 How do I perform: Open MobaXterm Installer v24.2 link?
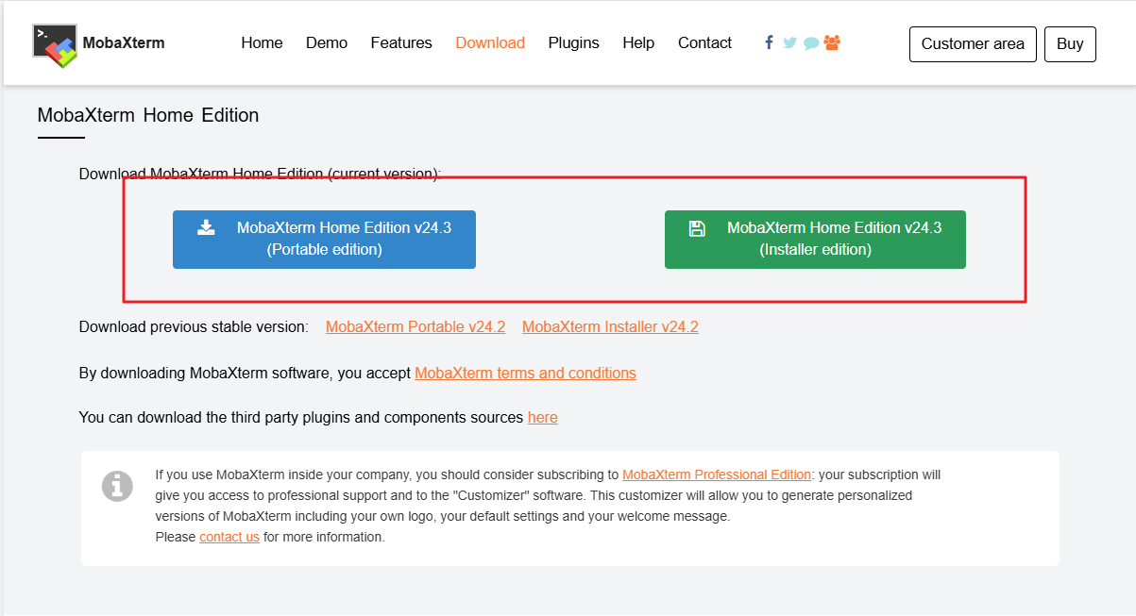click(x=610, y=327)
